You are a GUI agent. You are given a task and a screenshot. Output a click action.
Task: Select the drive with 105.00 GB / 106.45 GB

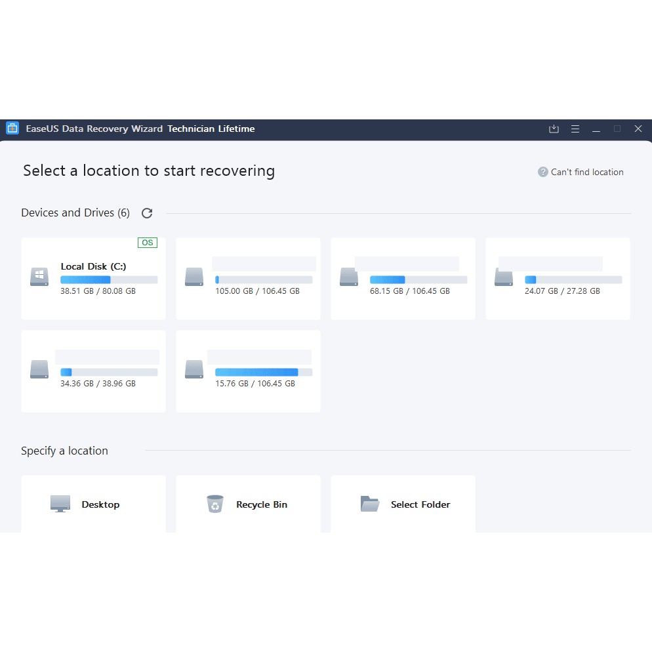tap(248, 279)
